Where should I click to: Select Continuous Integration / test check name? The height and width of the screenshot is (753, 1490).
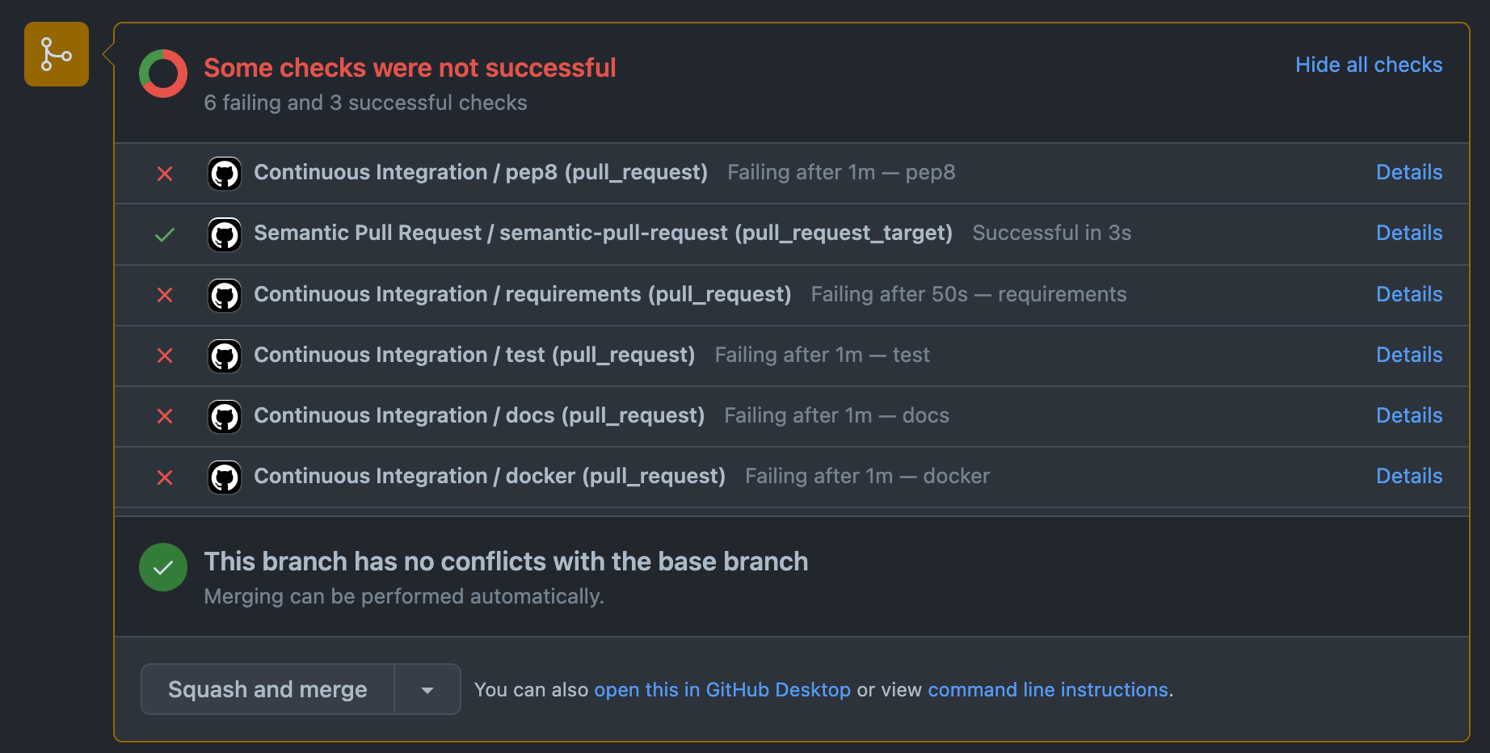(474, 355)
